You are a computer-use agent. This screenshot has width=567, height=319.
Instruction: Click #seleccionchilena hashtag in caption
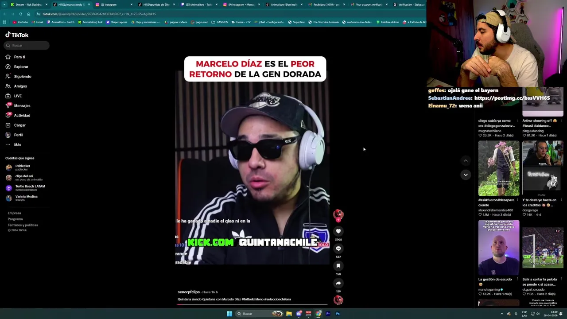pyautogui.click(x=278, y=300)
